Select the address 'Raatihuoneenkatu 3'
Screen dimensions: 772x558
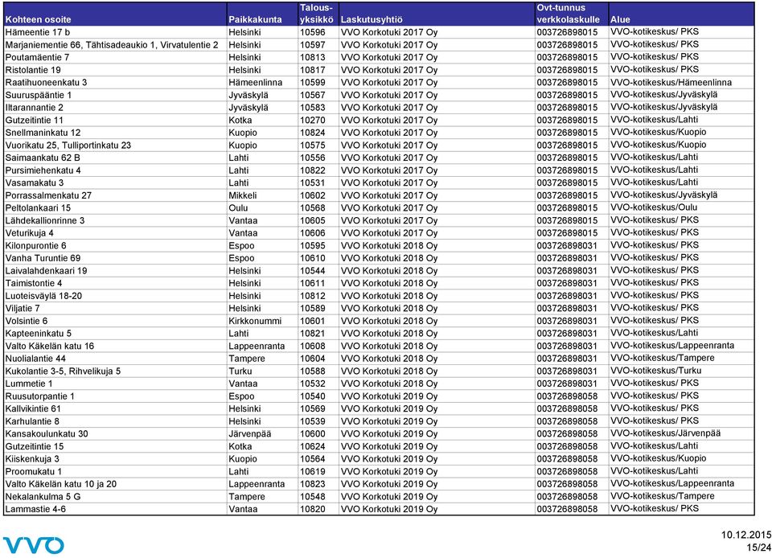coord(46,83)
